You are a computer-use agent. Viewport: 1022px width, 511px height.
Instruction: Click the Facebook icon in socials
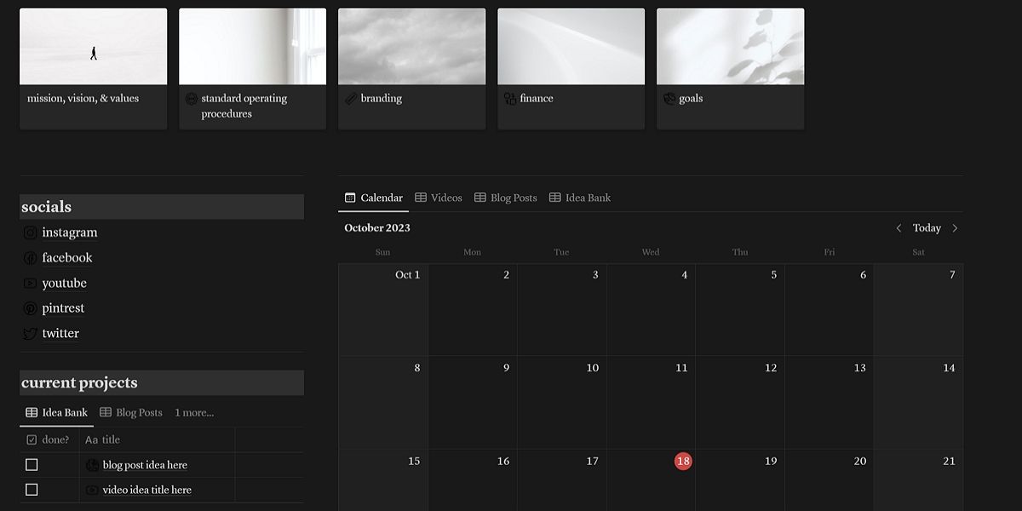click(x=30, y=258)
